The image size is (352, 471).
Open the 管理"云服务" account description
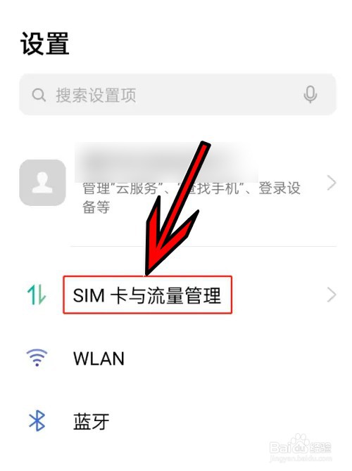(191, 198)
